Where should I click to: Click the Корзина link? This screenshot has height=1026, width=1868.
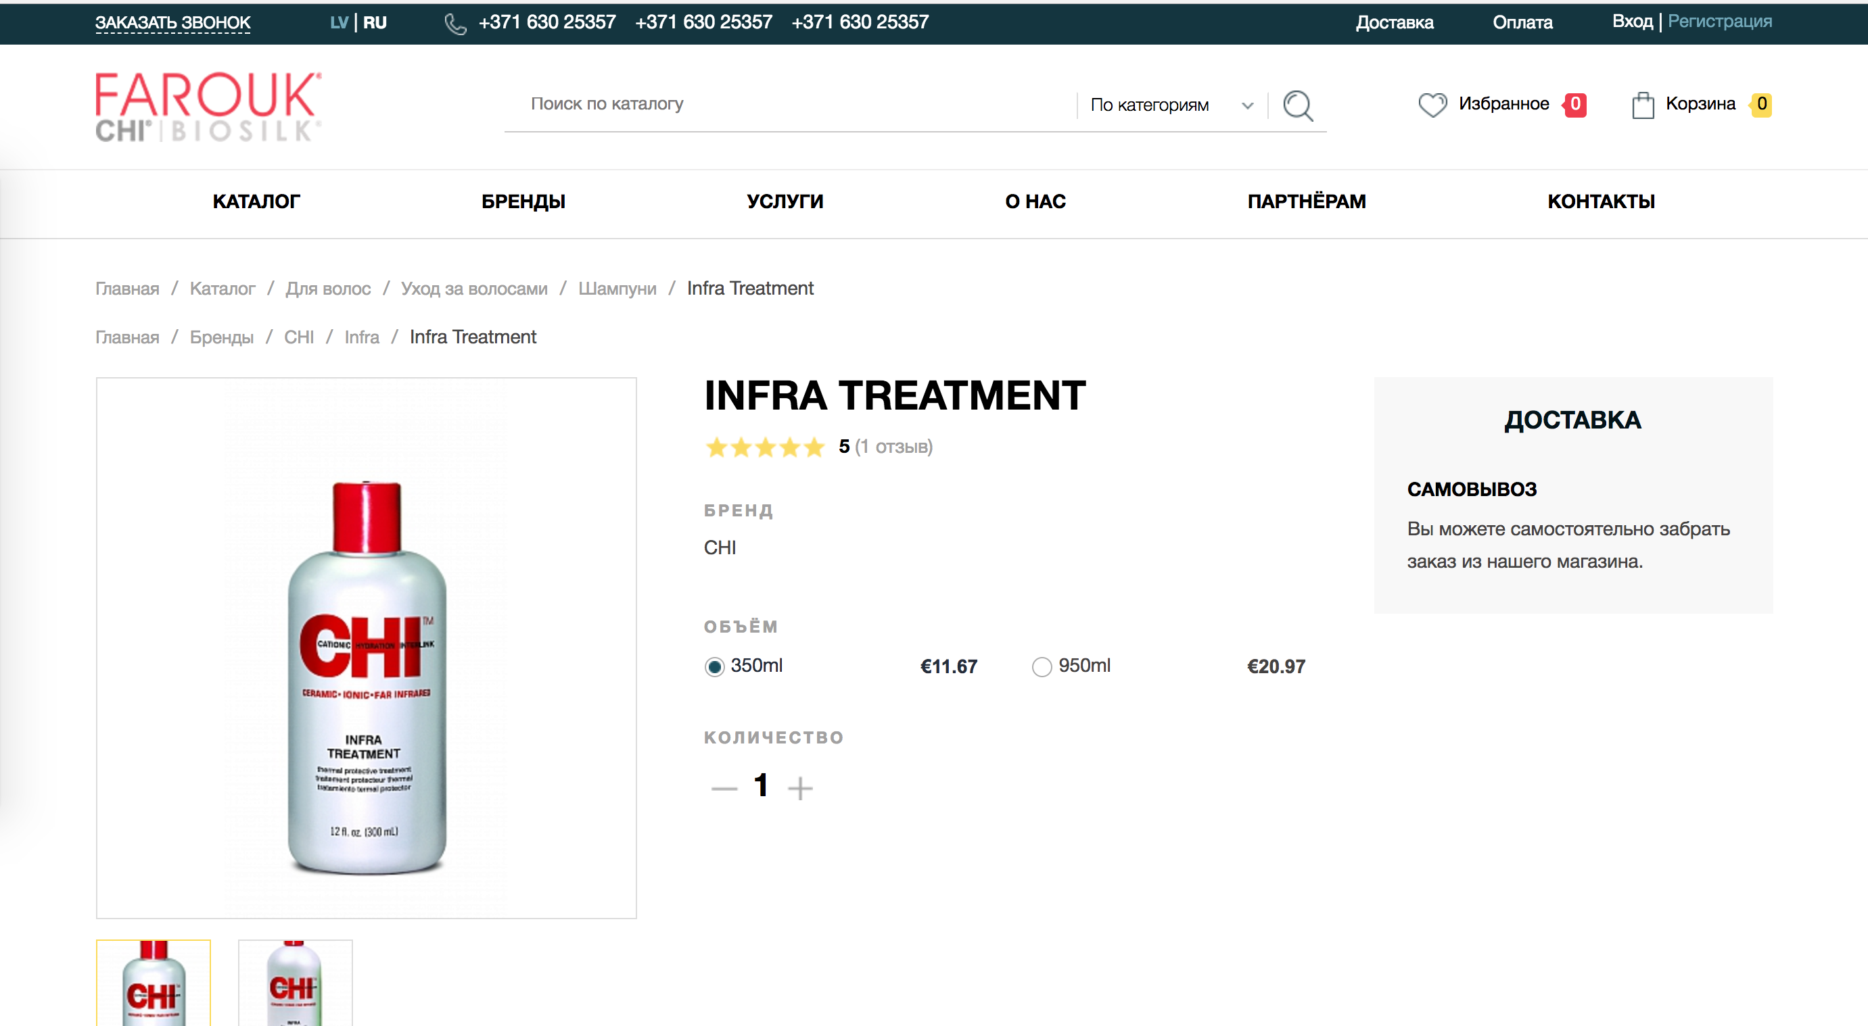(x=1700, y=103)
